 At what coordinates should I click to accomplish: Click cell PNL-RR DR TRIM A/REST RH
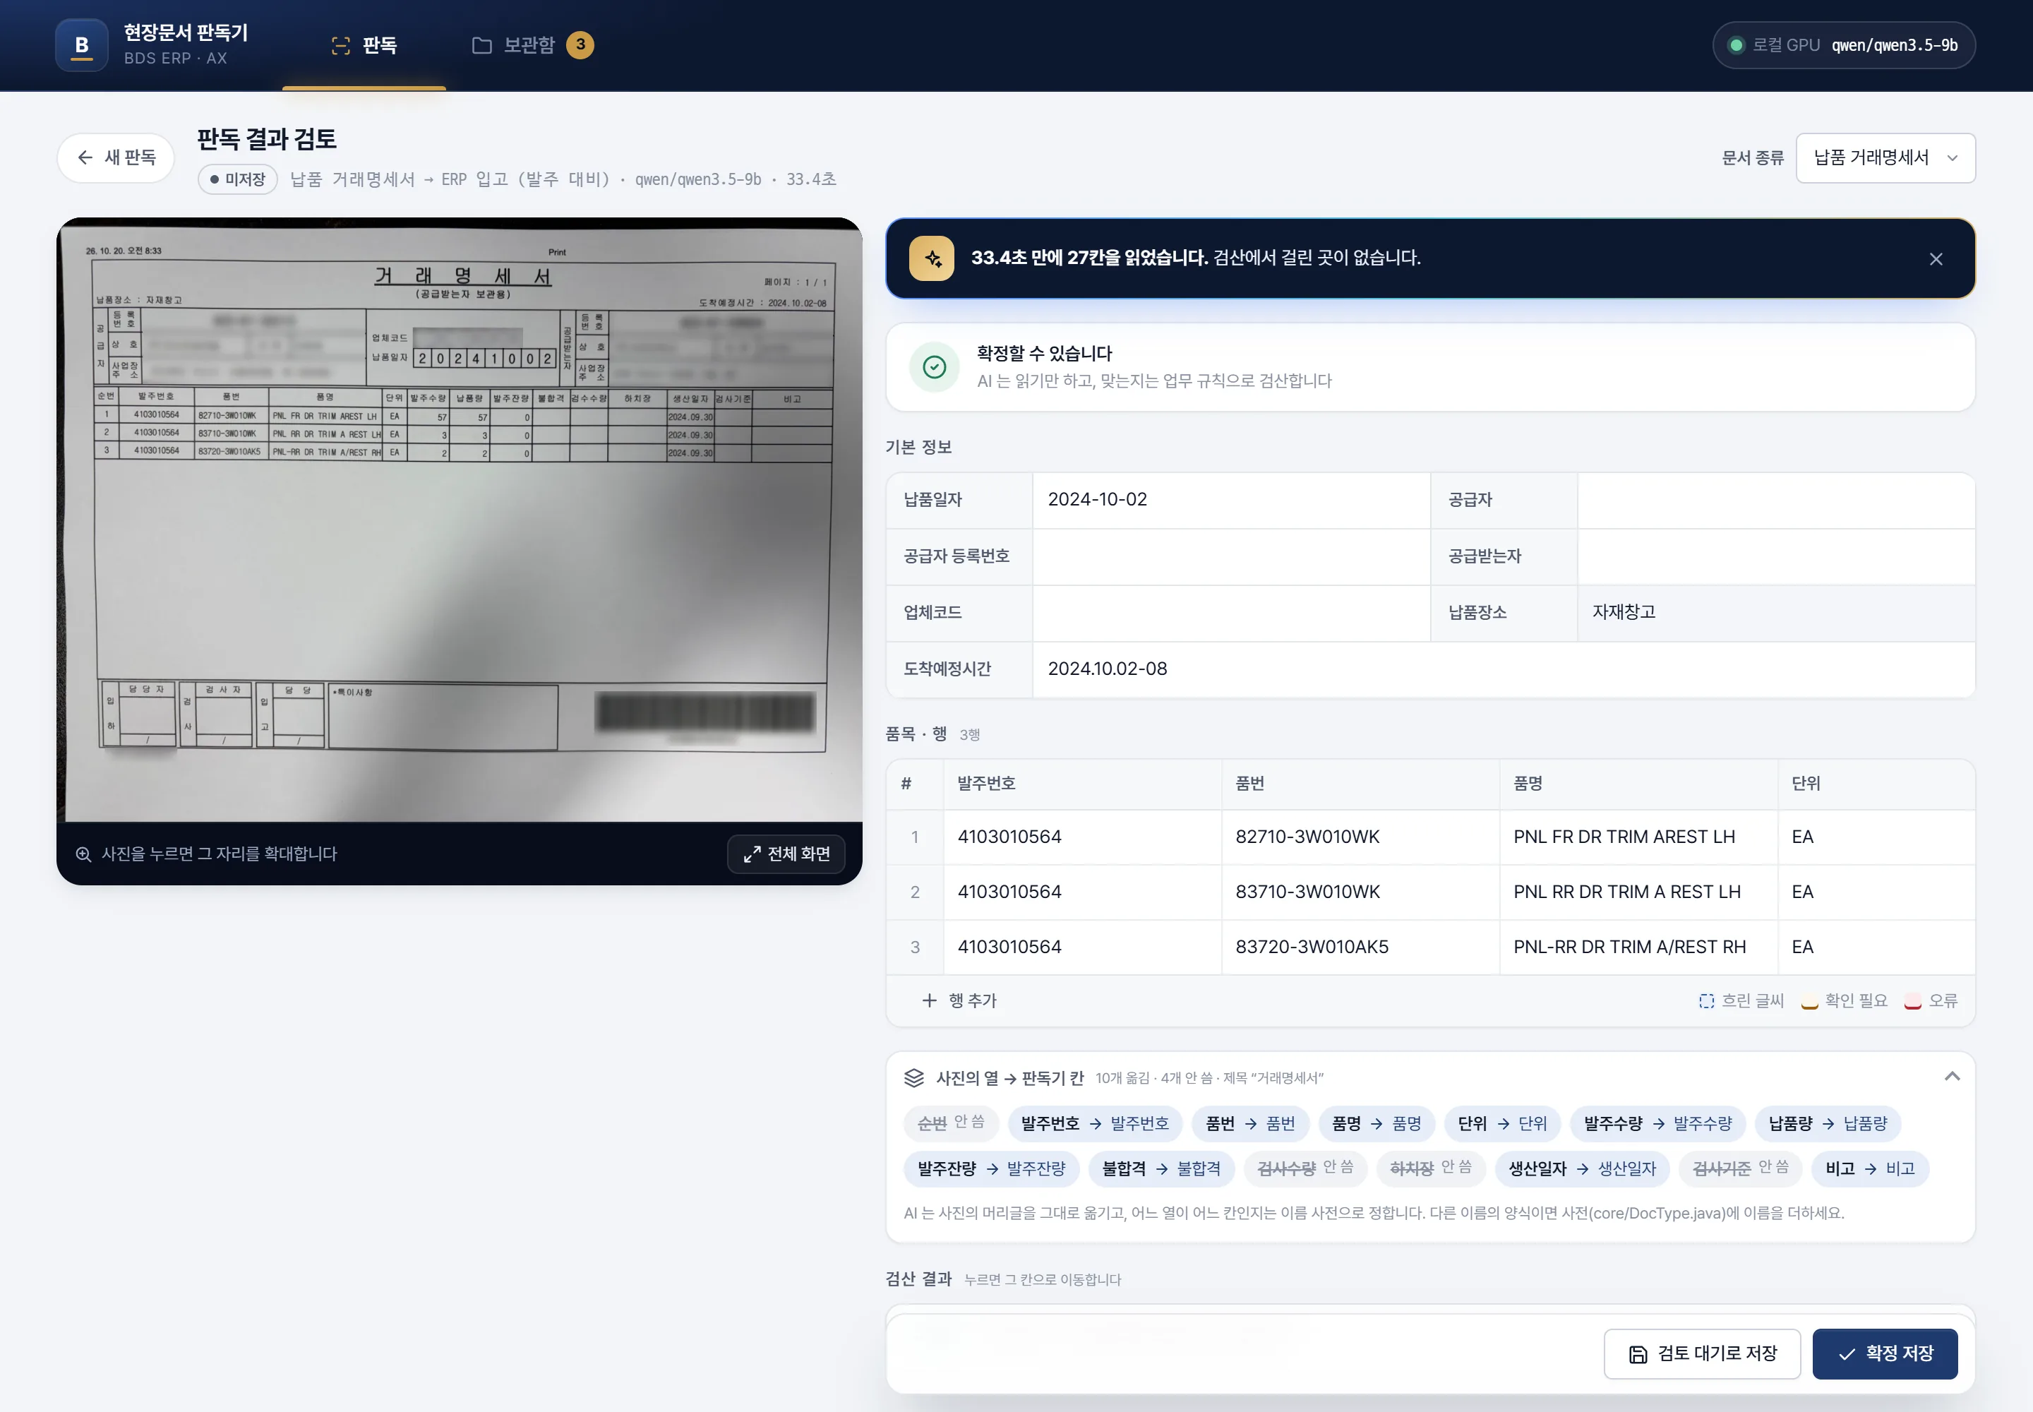1638,947
